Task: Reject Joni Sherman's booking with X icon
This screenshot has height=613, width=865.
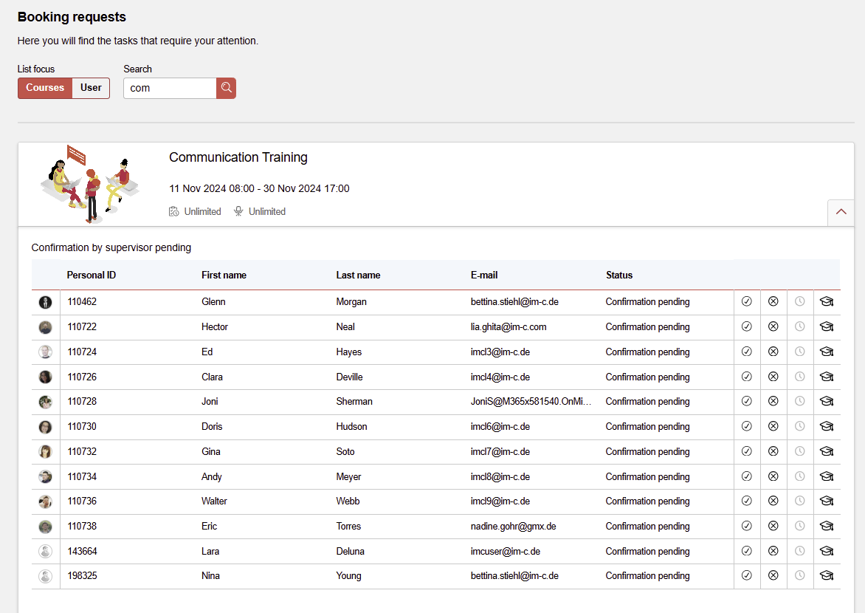Action: point(773,401)
